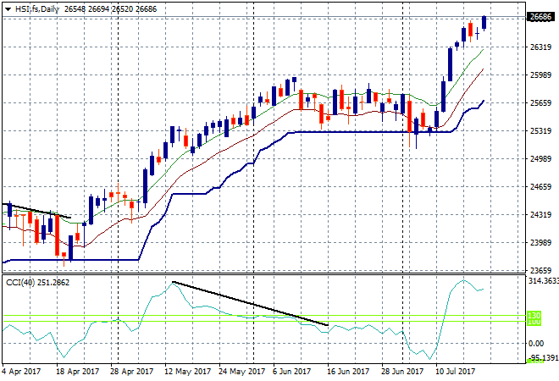This screenshot has height=381, width=559.
Task: Click the 24989 price axis label
Action: click(540, 159)
